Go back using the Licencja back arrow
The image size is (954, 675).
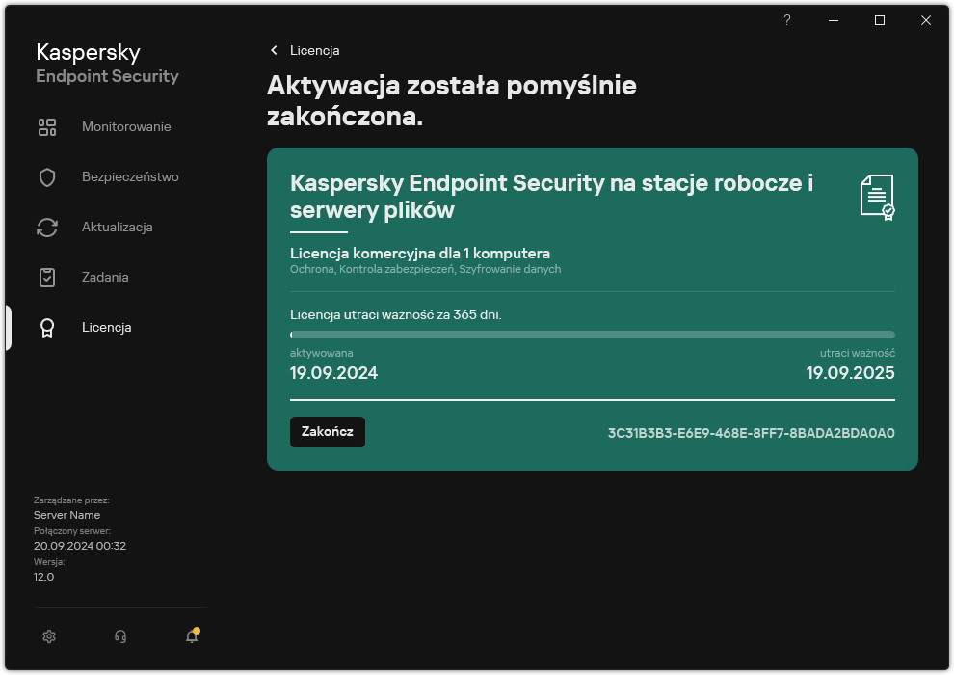tap(274, 50)
